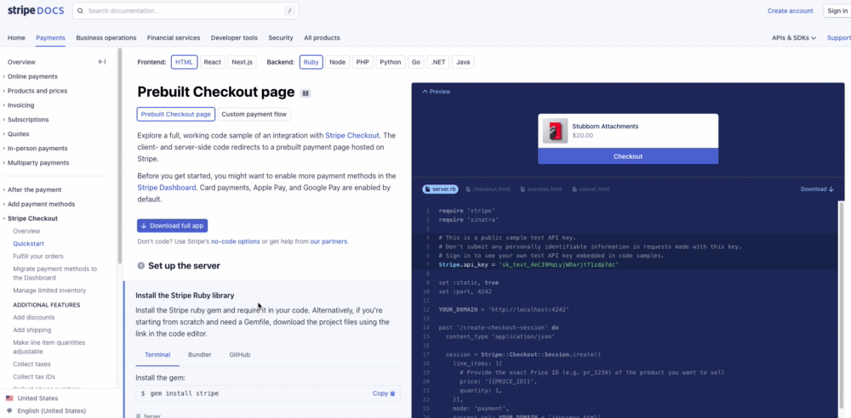Open Developer tools navigation tab
Viewport: 851px width, 418px height.
(234, 38)
